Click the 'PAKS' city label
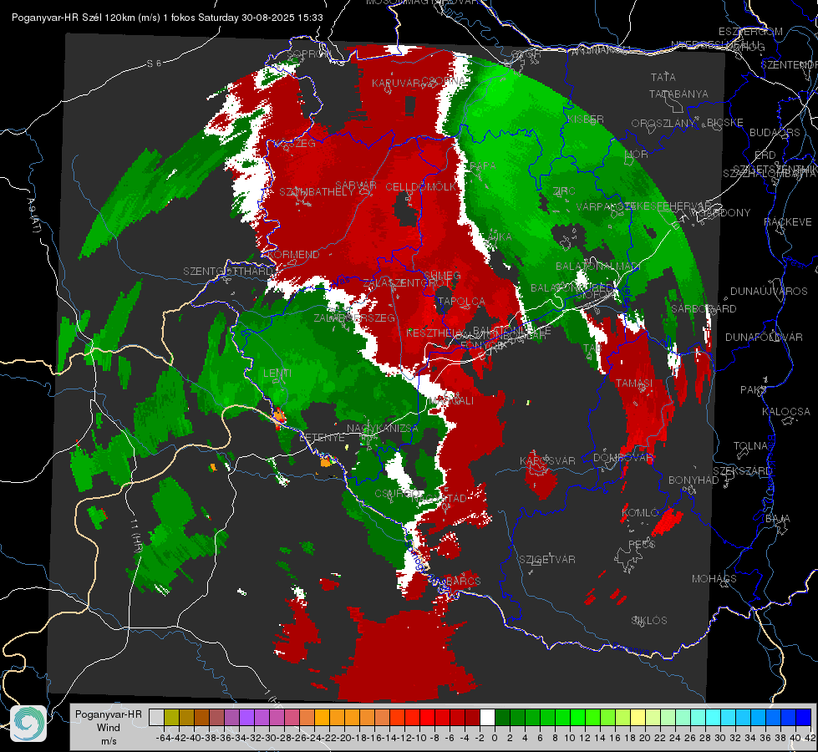 [x=754, y=389]
